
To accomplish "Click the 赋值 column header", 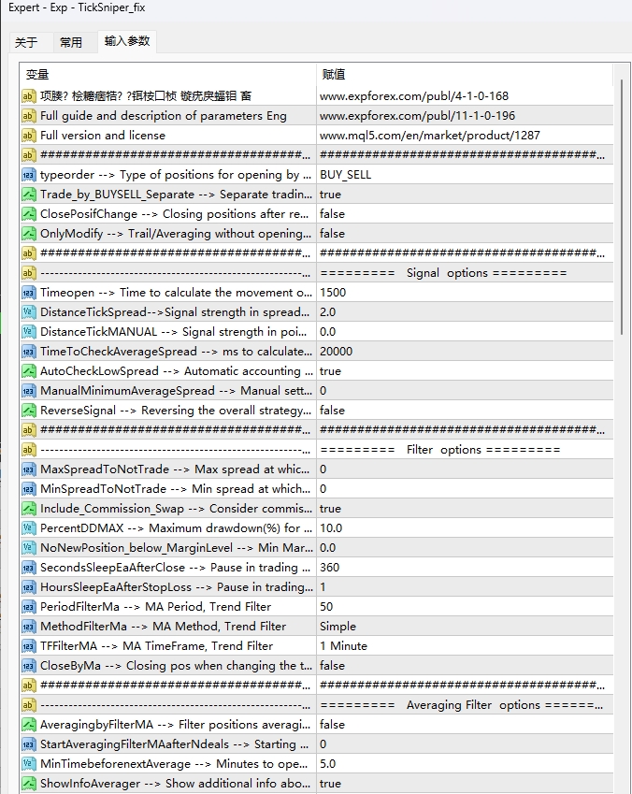I will (x=333, y=75).
